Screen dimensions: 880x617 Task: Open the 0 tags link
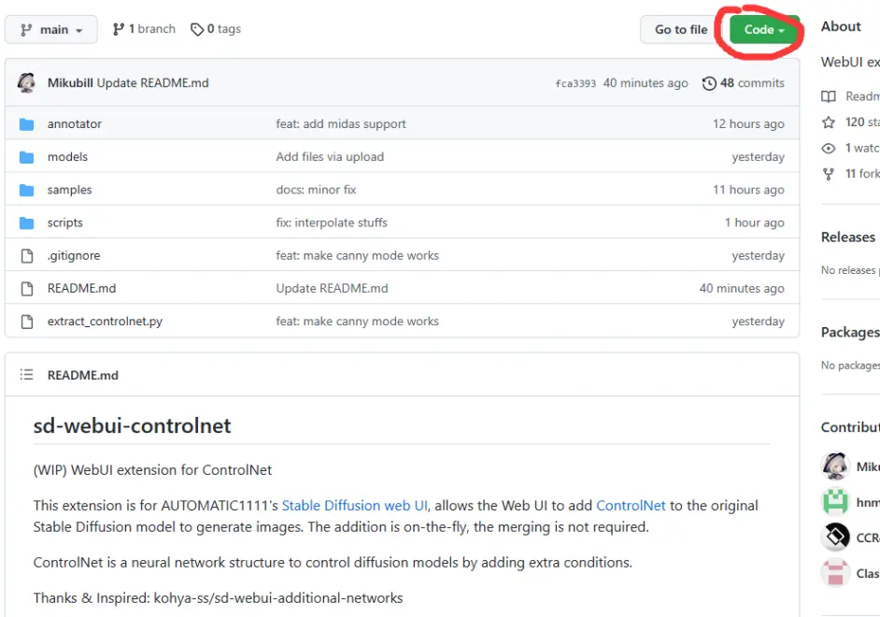(x=216, y=29)
